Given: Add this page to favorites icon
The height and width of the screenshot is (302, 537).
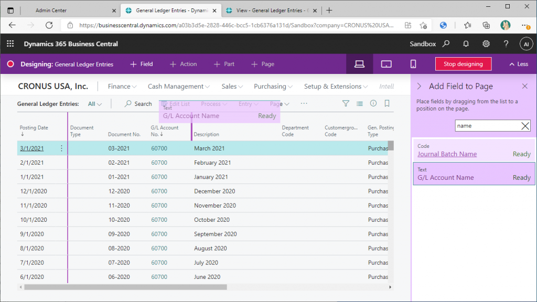Looking at the screenshot, I should (423, 25).
